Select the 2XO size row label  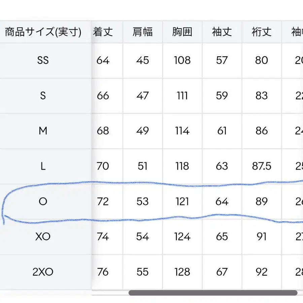pos(43,272)
